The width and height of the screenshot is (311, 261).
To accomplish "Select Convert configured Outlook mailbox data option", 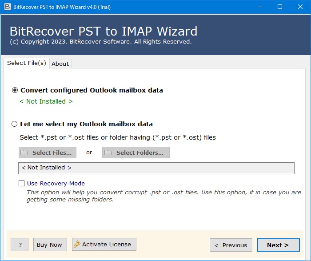I will click(x=15, y=90).
